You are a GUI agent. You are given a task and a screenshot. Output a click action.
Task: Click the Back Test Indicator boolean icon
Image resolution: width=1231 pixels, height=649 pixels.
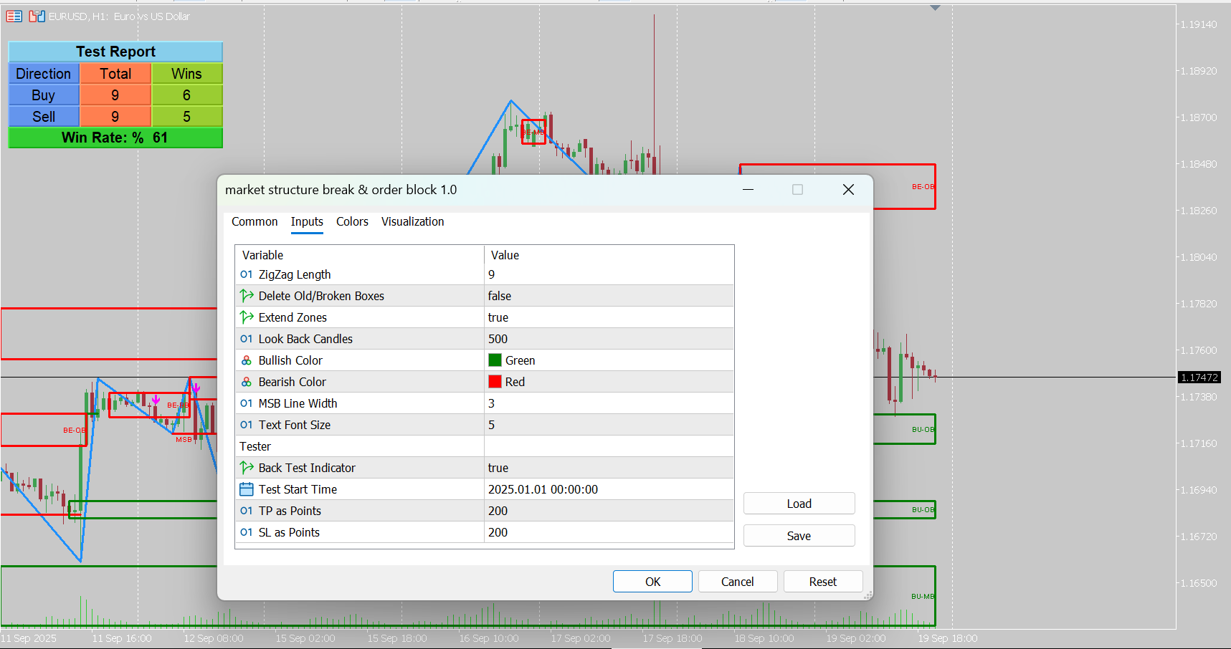pyautogui.click(x=247, y=468)
